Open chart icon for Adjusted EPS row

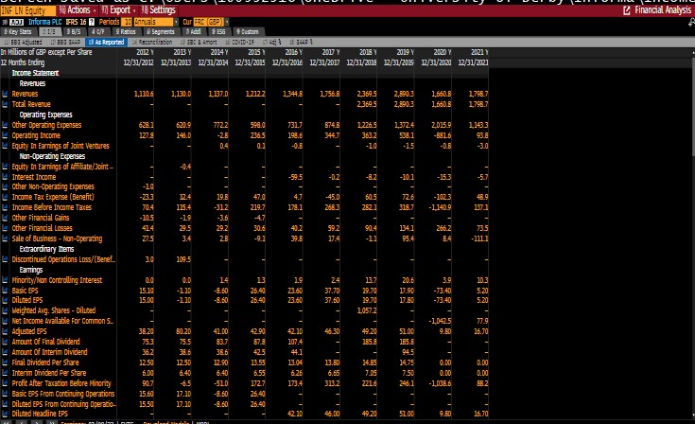(x=5, y=331)
